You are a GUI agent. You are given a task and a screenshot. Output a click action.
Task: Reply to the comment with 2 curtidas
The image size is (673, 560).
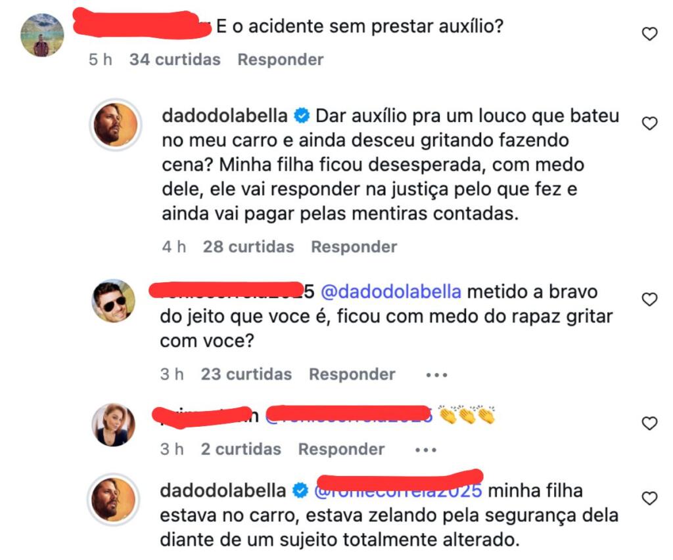pyautogui.click(x=341, y=449)
